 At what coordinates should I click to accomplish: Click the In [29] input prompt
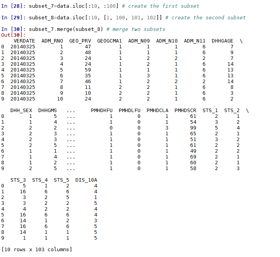pos(12,18)
